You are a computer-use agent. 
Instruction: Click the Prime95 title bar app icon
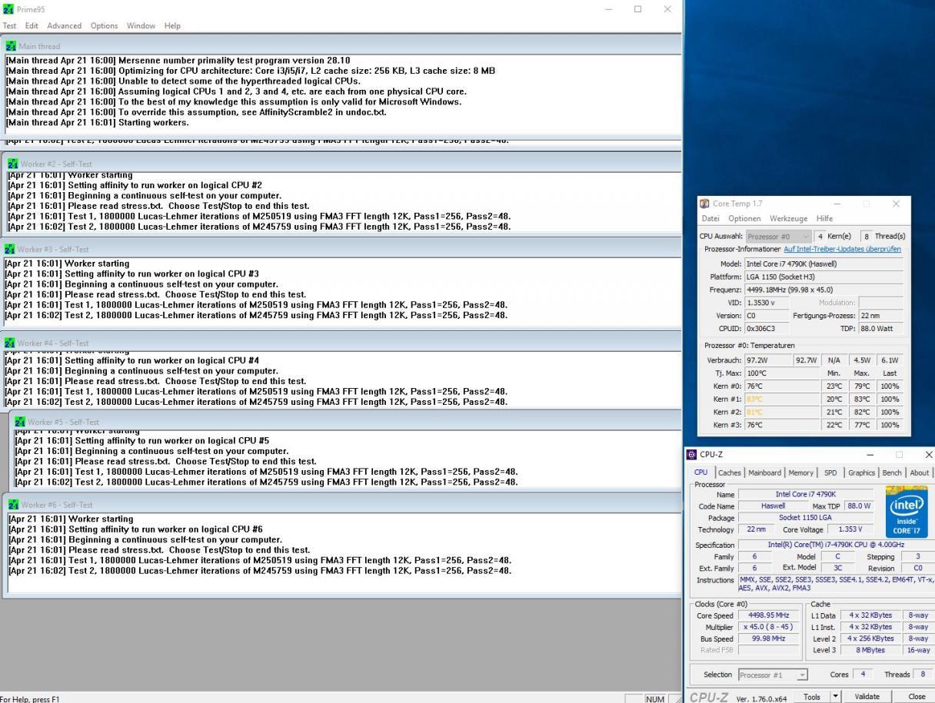(x=8, y=8)
